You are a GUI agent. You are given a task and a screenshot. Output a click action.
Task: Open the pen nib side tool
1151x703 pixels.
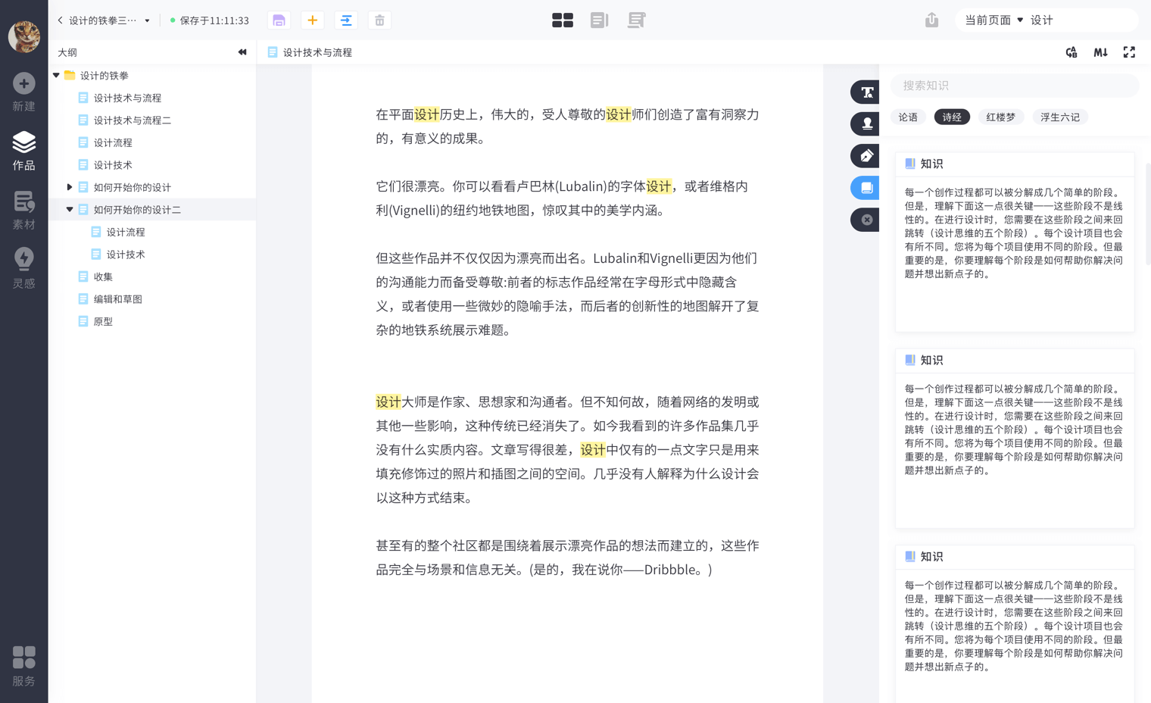[866, 156]
